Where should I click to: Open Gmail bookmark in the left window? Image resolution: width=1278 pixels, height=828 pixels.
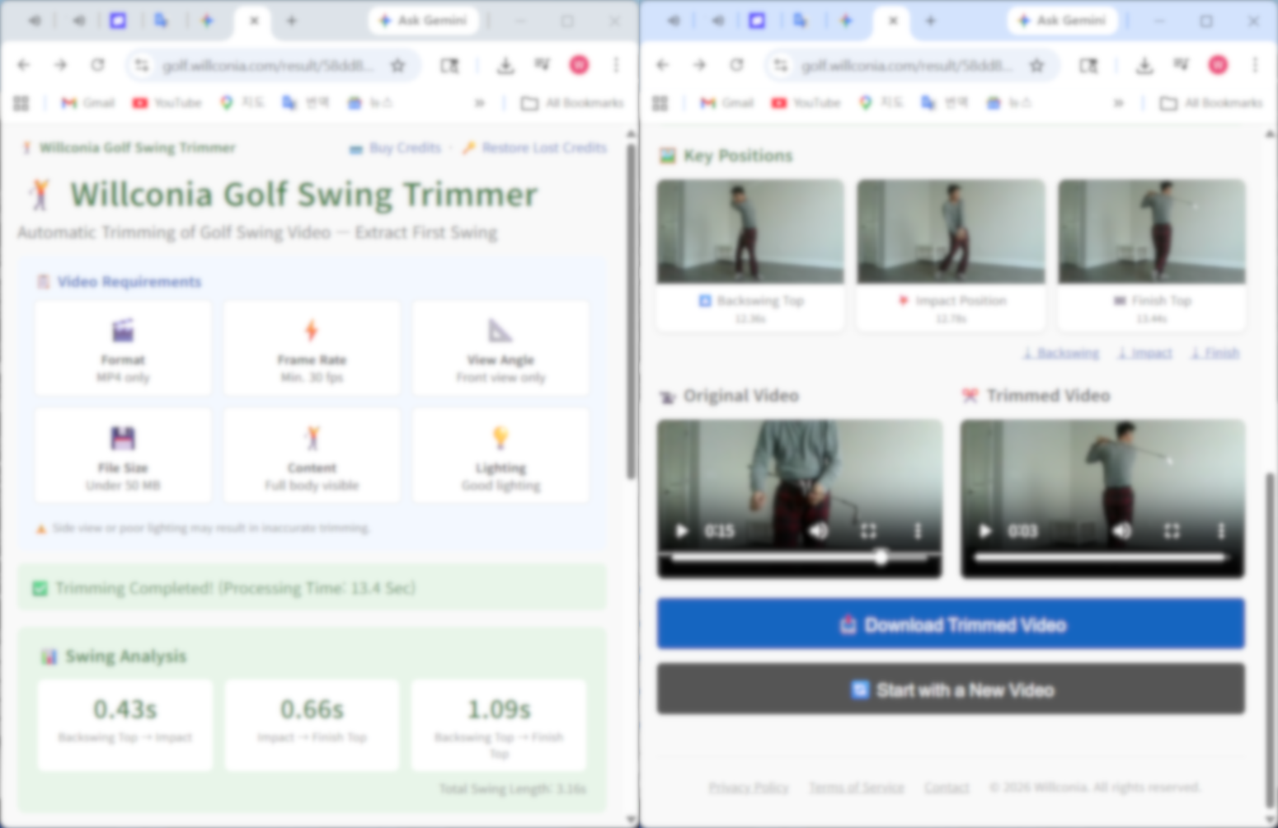pyautogui.click(x=87, y=103)
